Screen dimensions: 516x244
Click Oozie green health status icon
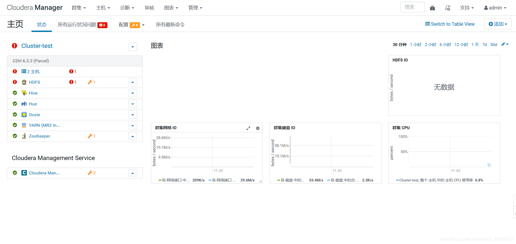point(15,115)
